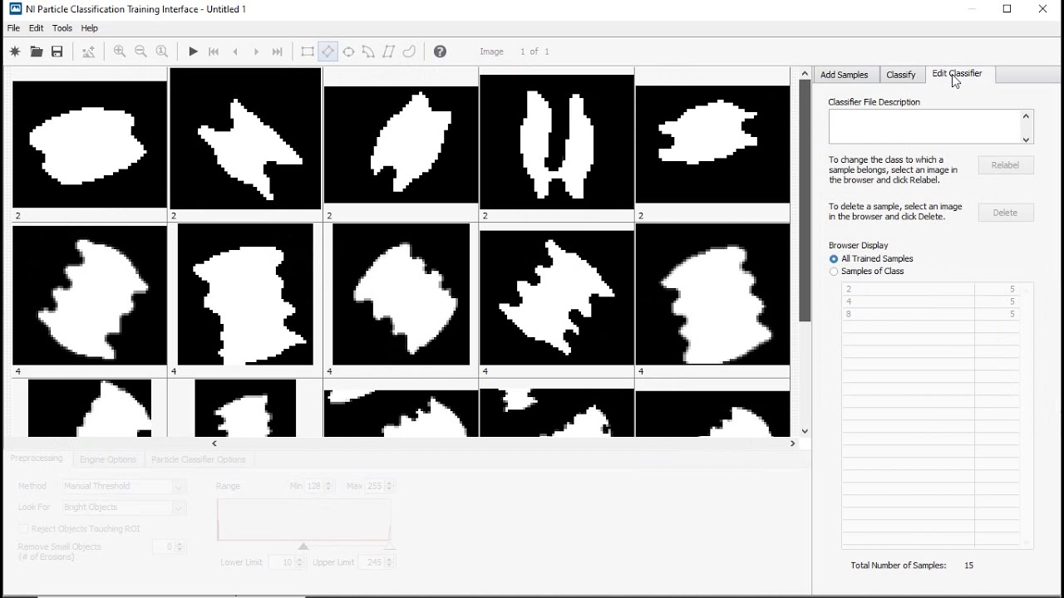This screenshot has width=1064, height=598.
Task: Open the Engine Options tab
Action: [x=108, y=459]
